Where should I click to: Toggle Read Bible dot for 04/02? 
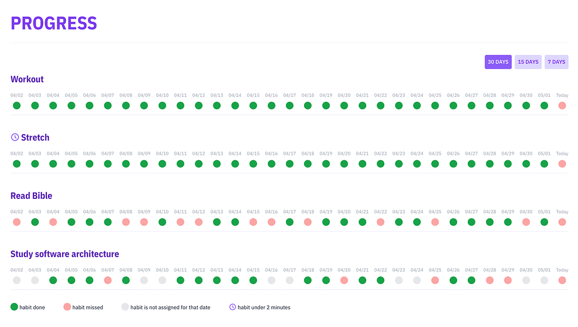point(16,222)
